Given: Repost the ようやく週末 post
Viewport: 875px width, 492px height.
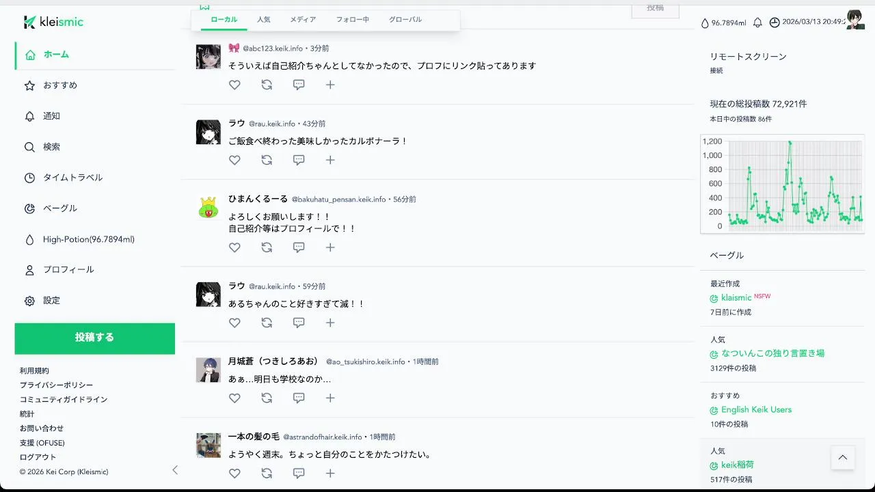Looking at the screenshot, I should coord(267,473).
